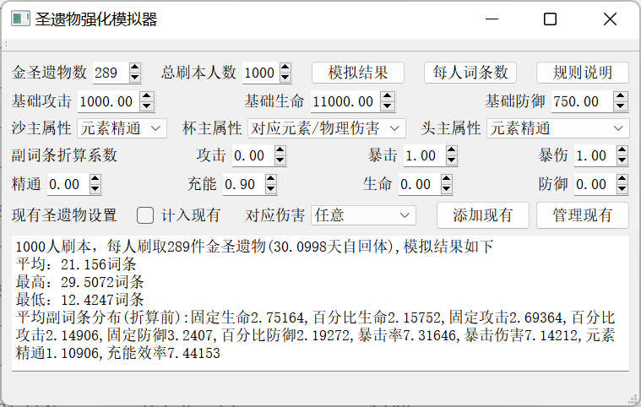Image resolution: width=641 pixels, height=407 pixels.
Task: Increment 基础防御 value
Action: (x=621, y=96)
